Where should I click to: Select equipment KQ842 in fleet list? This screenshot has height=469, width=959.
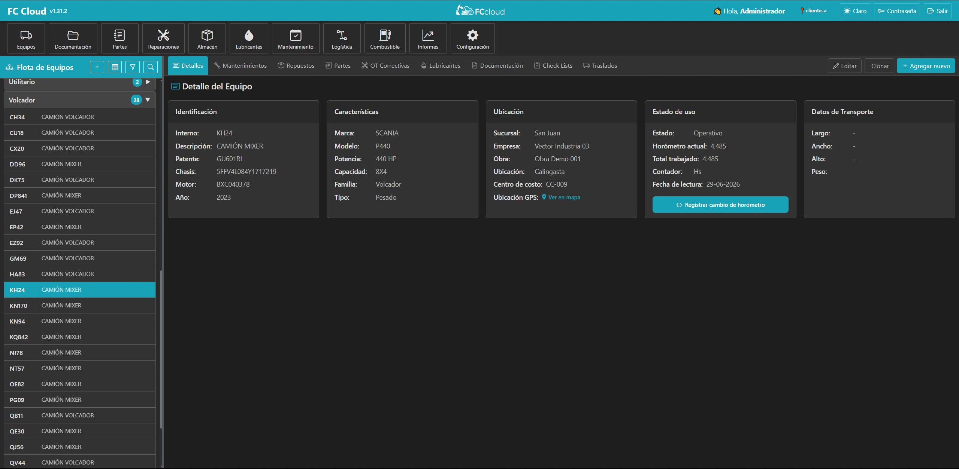coord(79,337)
